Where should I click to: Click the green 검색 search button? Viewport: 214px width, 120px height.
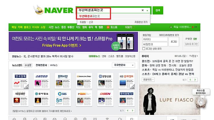158,10
